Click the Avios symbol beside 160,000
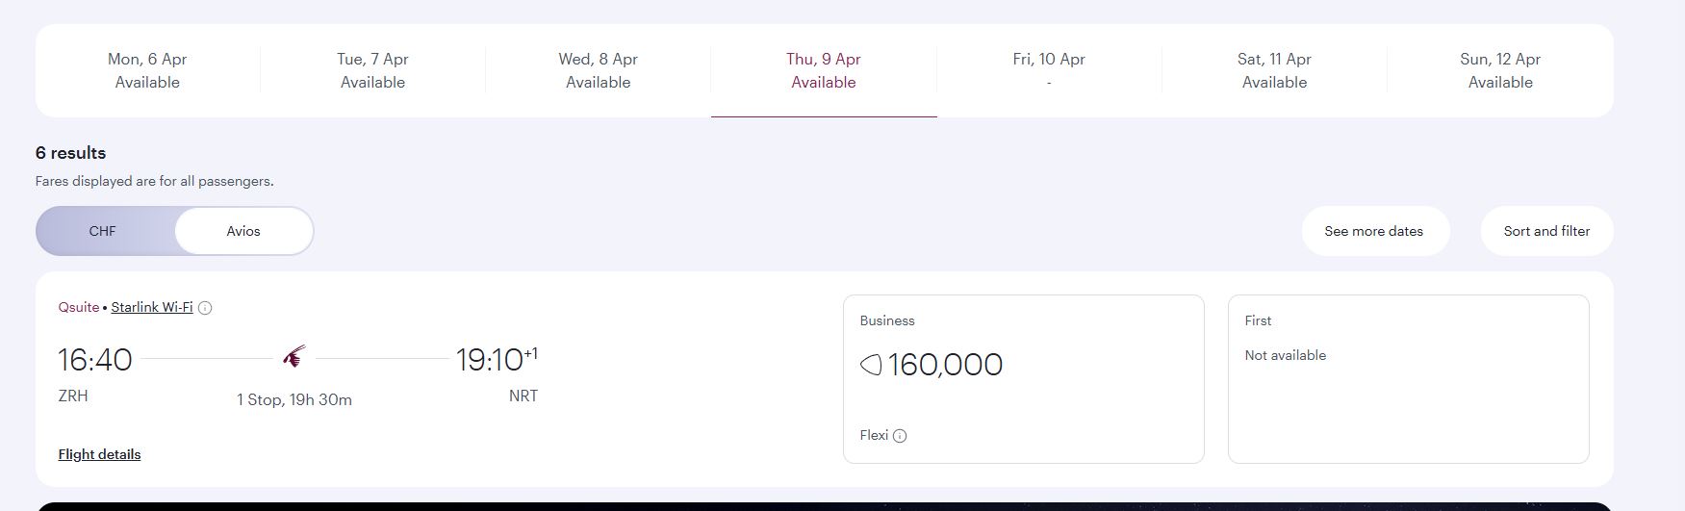The image size is (1685, 511). click(x=871, y=365)
